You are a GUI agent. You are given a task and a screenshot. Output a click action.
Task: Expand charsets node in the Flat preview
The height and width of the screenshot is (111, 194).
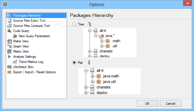point(86,87)
